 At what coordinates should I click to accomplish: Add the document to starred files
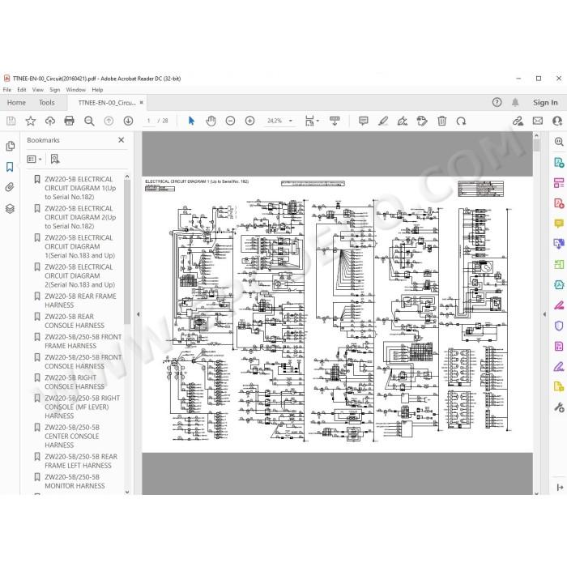tap(31, 121)
